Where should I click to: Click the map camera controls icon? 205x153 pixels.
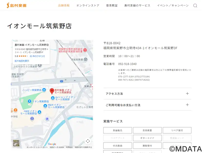[88, 141]
